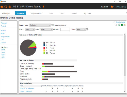Open the Tests tab
This screenshot has width=127, height=97.
pos(51,13)
